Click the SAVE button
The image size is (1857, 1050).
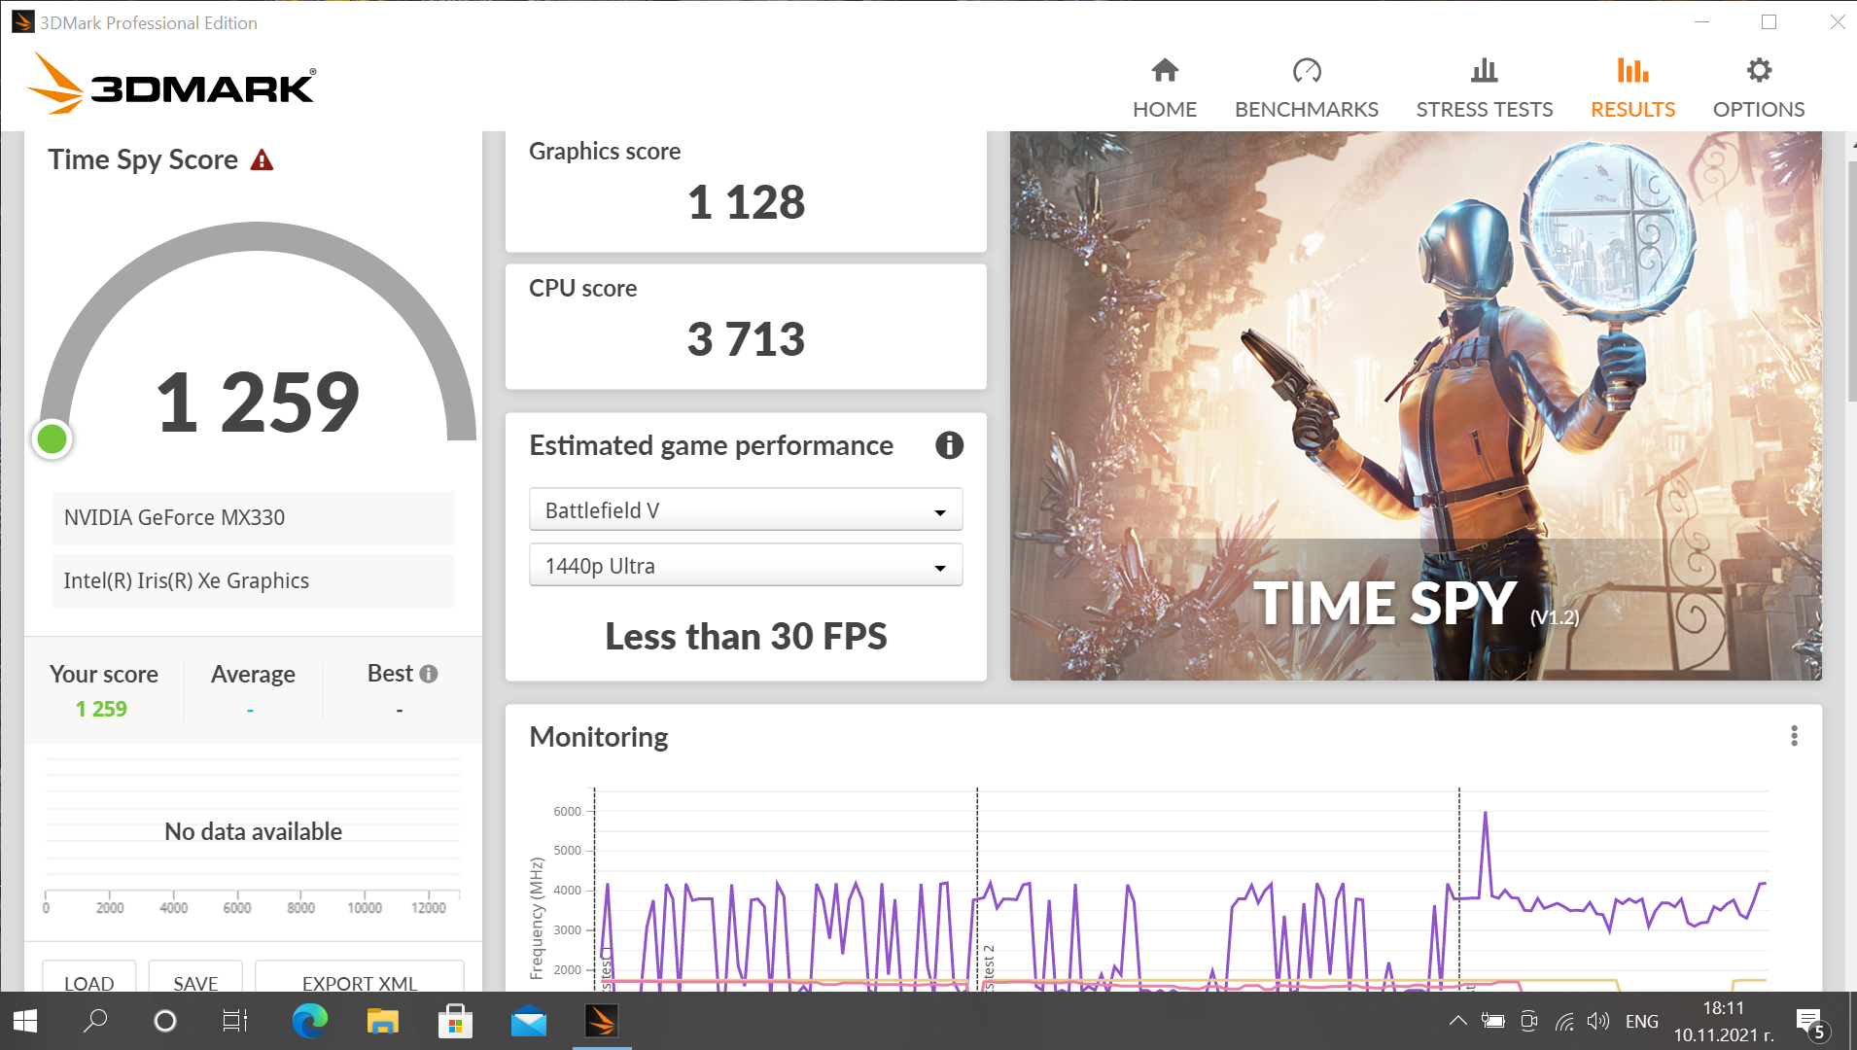[x=195, y=977]
